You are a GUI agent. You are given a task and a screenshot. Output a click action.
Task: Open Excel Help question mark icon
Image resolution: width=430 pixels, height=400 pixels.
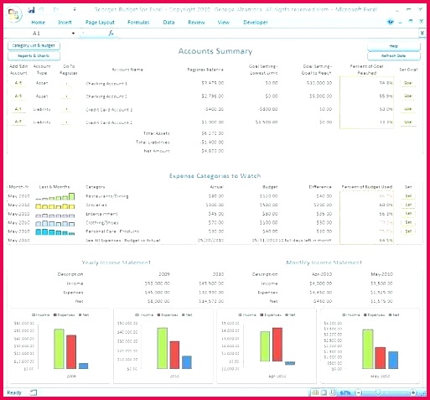391,22
